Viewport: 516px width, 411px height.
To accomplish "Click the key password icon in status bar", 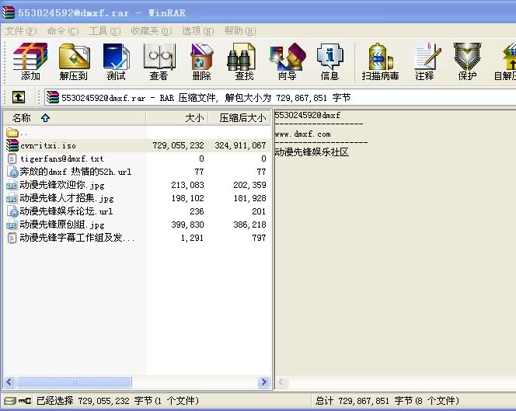I will [x=25, y=401].
